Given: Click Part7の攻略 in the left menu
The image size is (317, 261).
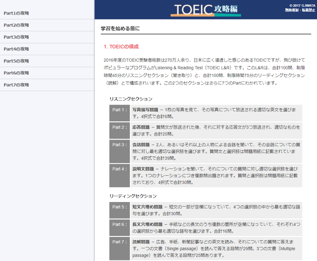Looking at the screenshot, I should [x=16, y=85].
